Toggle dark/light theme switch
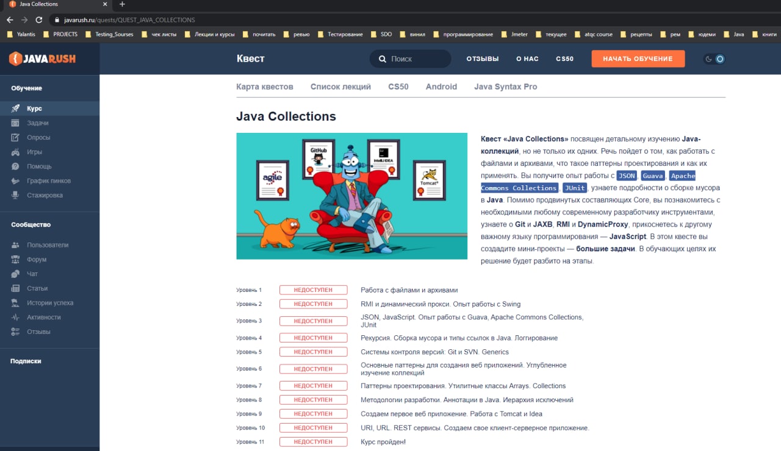Image resolution: width=781 pixels, height=451 pixels. (714, 59)
